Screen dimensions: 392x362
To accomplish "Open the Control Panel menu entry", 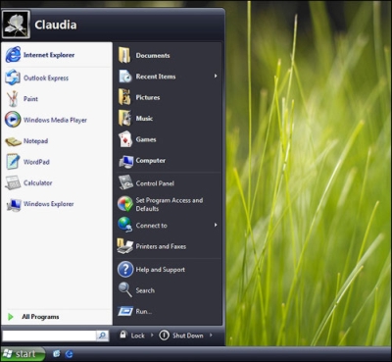I will pos(169,183).
